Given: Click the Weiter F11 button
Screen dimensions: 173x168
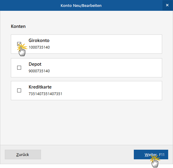Looking at the screenshot, I should click(151, 154).
